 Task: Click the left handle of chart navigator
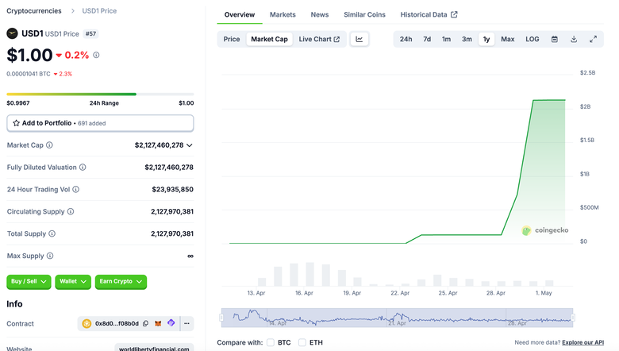point(221,318)
